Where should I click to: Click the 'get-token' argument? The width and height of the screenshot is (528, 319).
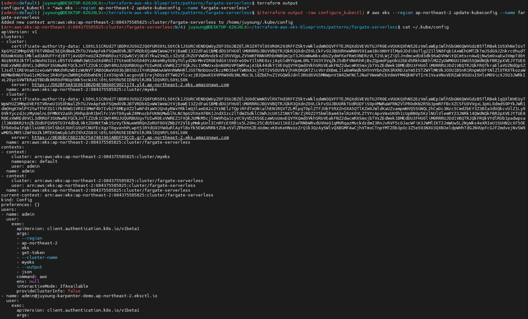33,253
